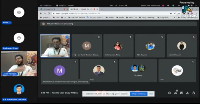Click the shield icon in system tray

(173, 6)
